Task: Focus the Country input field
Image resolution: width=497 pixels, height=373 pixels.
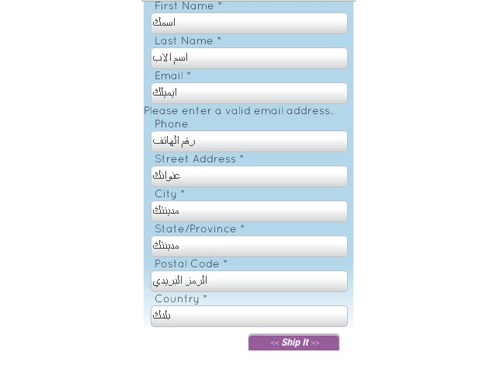Action: point(249,316)
